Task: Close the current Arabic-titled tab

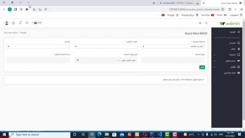Action: pyautogui.click(x=204, y=3)
